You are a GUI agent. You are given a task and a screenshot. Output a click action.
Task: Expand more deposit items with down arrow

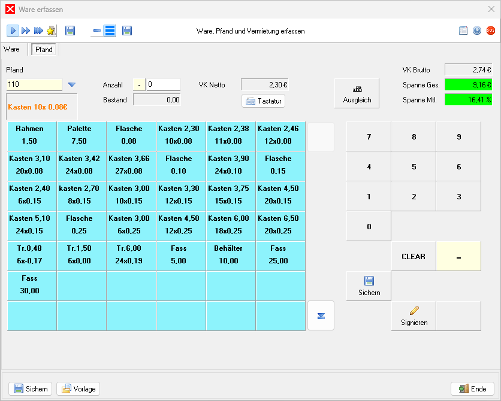click(x=321, y=315)
